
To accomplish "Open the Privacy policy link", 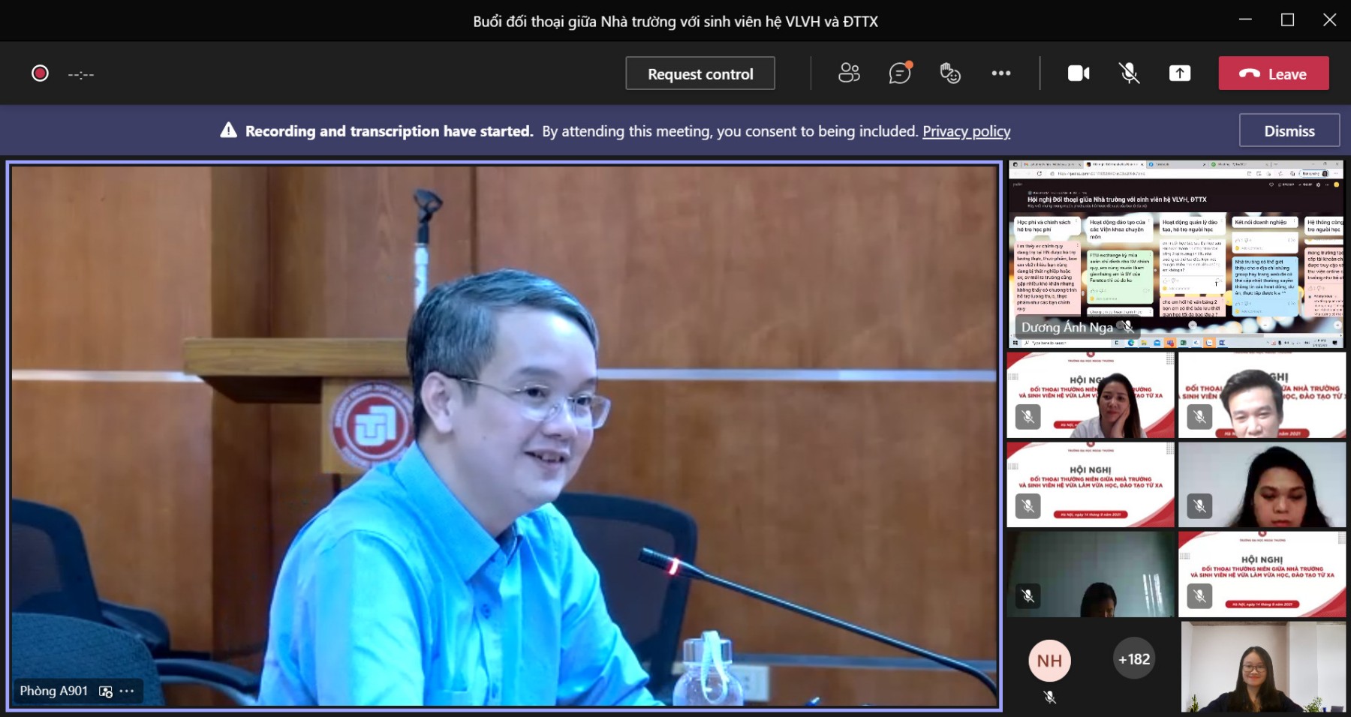I will click(x=966, y=131).
